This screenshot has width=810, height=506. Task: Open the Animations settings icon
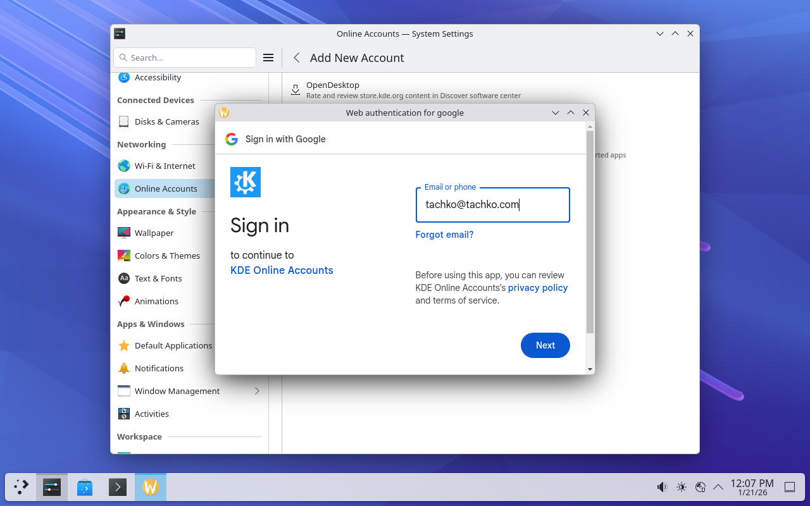coord(124,301)
